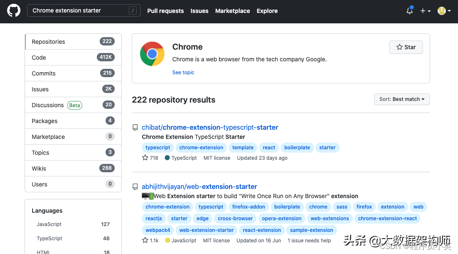Click chrome-extension tag on chibat repo

(x=201, y=148)
